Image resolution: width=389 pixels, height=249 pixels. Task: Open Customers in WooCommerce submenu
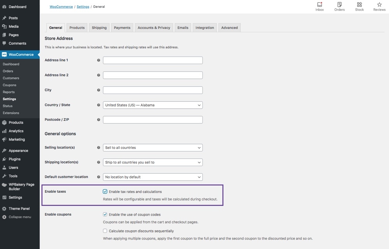tap(11, 78)
